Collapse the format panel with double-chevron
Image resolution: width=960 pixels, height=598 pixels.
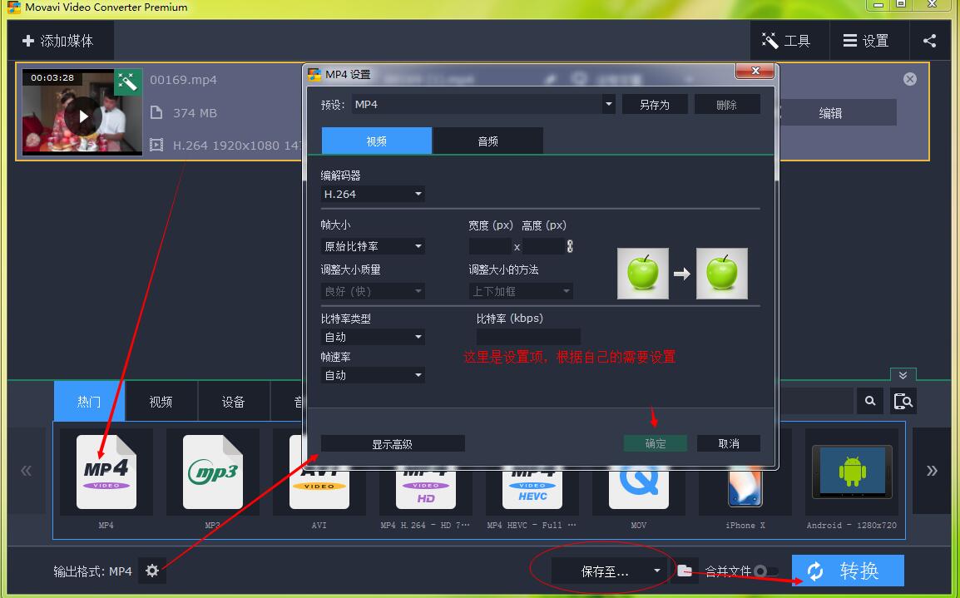pos(903,374)
